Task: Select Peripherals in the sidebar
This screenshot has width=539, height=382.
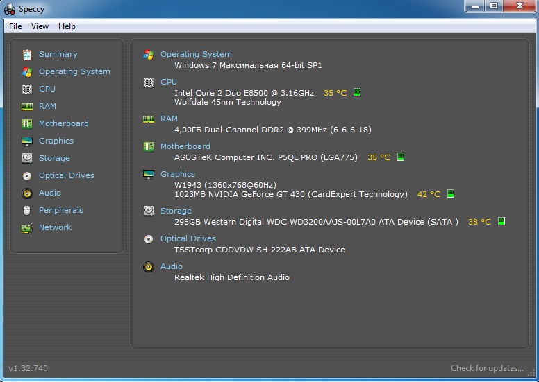Action: click(x=61, y=210)
